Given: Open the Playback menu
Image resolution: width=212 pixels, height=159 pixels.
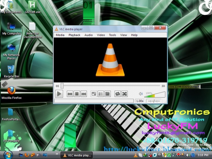Looking at the screenshot, I should tap(75, 35).
